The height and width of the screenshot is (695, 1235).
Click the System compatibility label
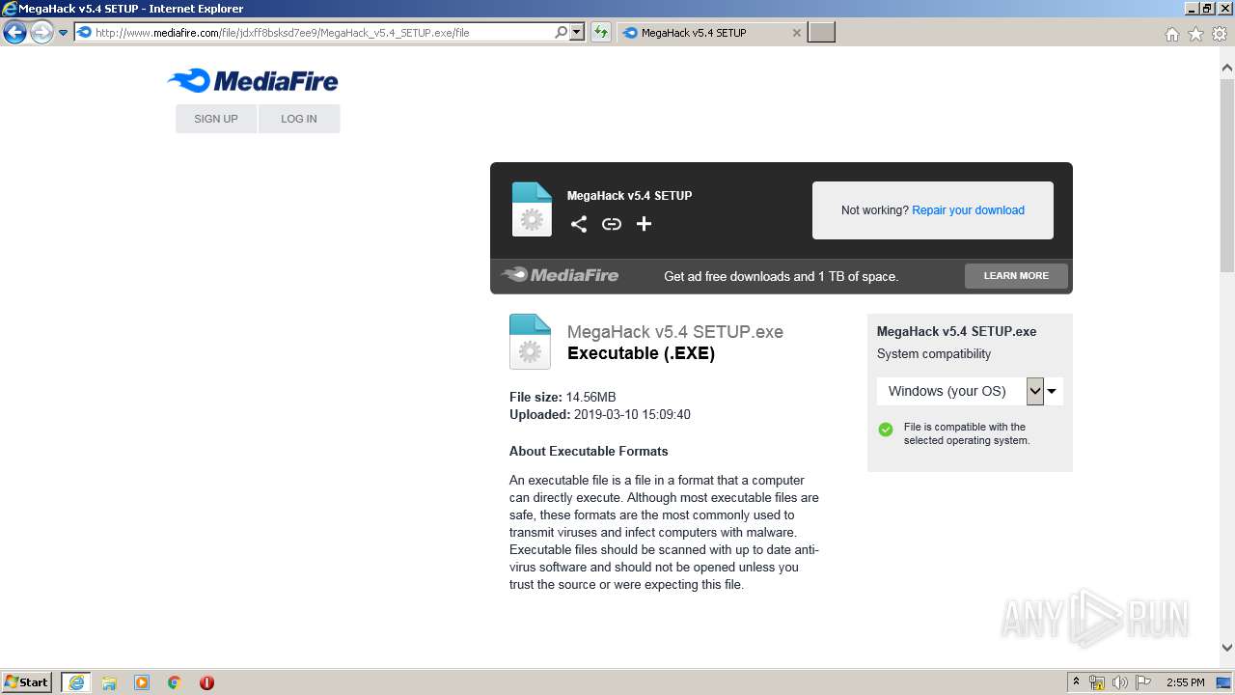click(934, 354)
